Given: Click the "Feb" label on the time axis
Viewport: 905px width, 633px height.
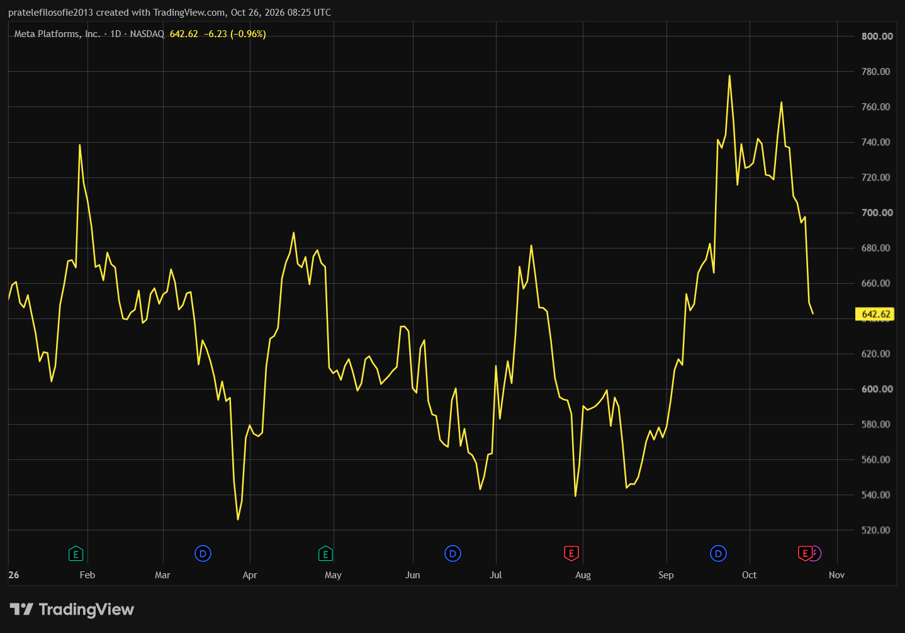Looking at the screenshot, I should [87, 575].
